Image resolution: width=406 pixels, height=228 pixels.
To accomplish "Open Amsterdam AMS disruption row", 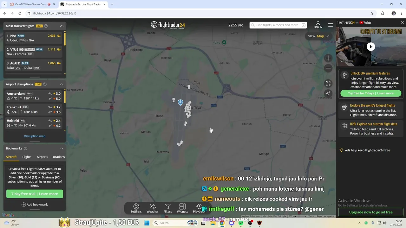I will (33, 96).
